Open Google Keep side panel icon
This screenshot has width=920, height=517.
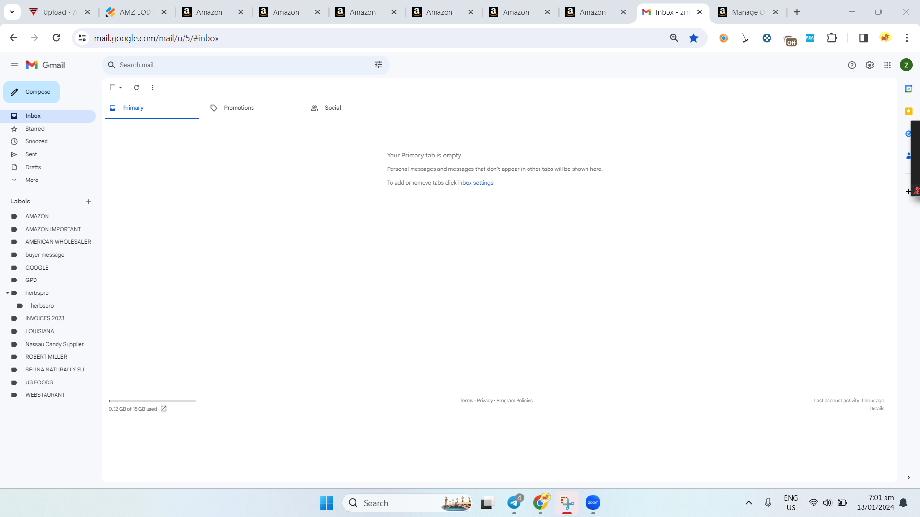(908, 111)
